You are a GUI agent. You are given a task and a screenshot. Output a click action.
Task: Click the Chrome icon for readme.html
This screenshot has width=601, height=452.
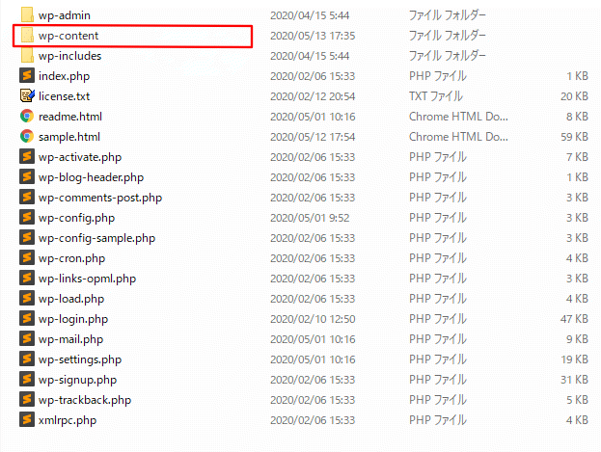pos(27,116)
